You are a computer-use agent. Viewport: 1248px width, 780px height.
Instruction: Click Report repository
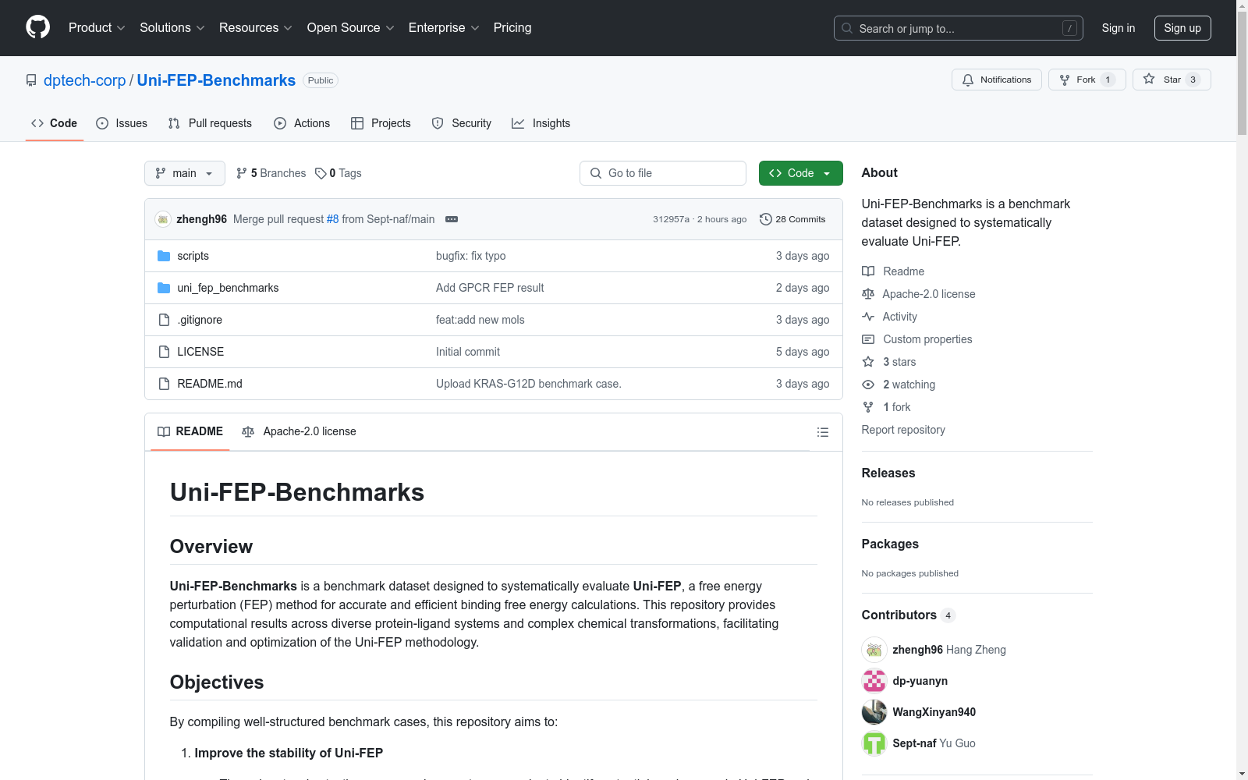[903, 430]
